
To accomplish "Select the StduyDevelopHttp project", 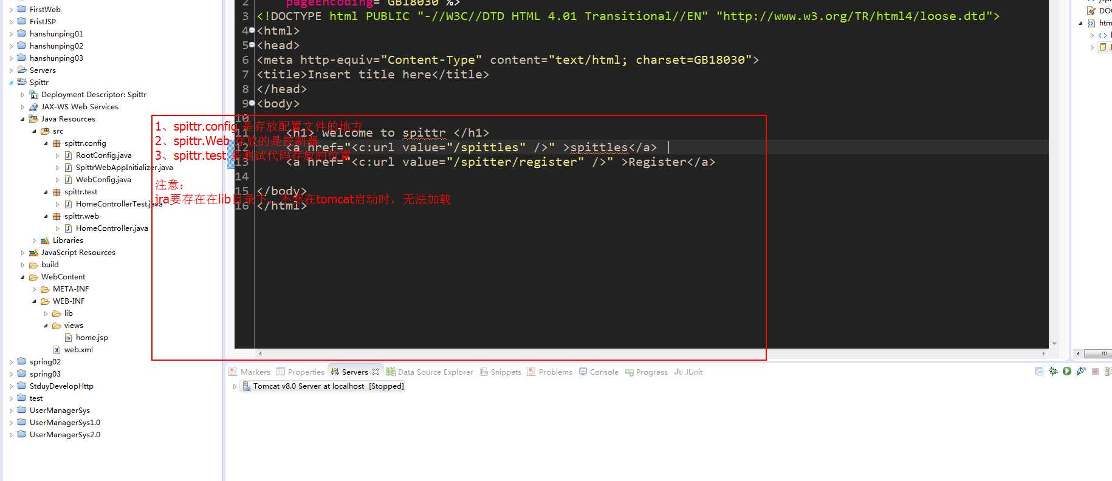I will coord(61,386).
